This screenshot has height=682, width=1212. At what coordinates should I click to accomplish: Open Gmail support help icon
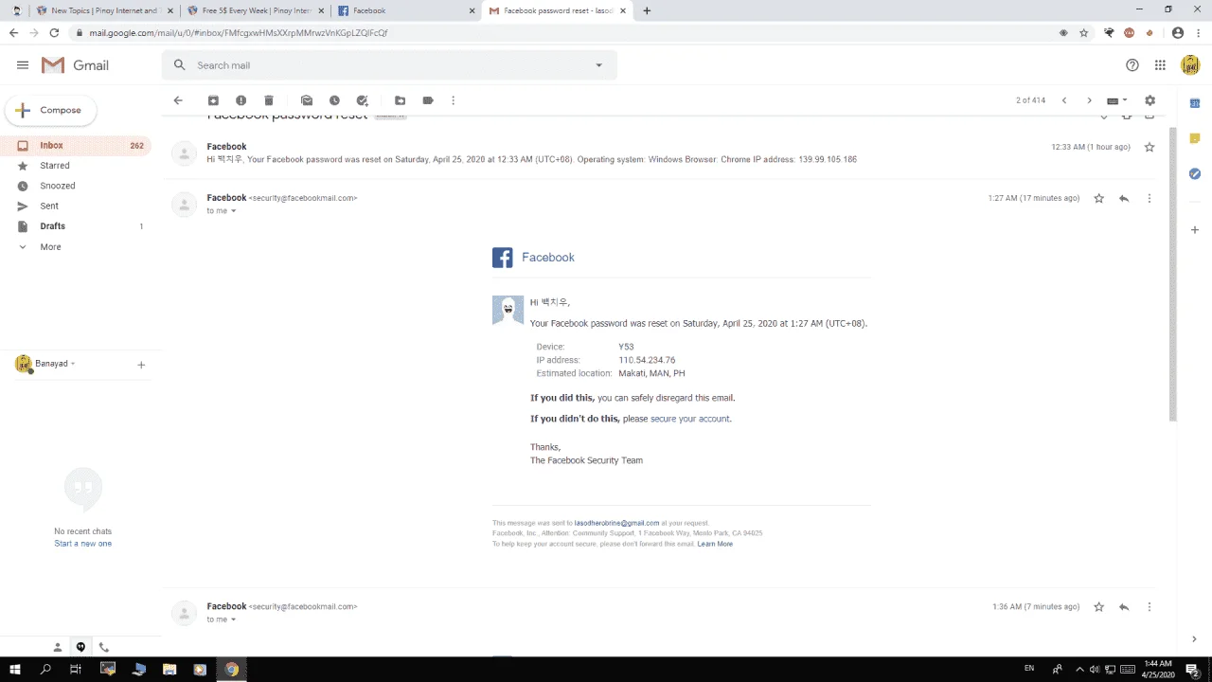pos(1132,65)
